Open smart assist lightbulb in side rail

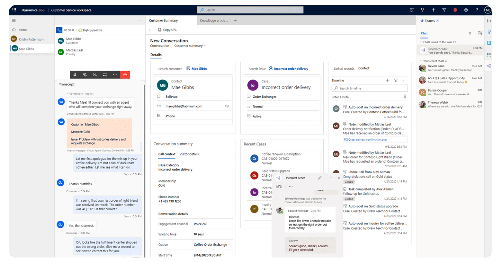click(489, 32)
